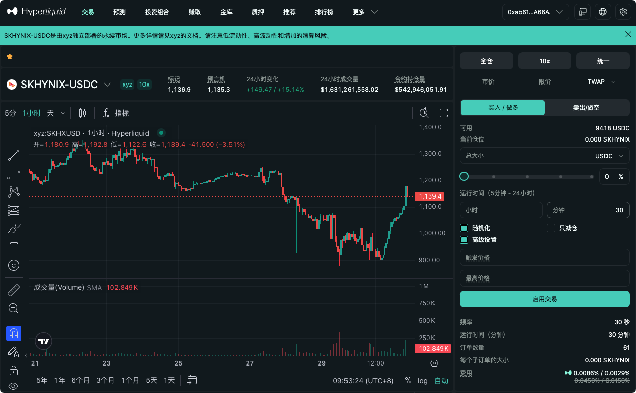Click the TradingView logo

[x=44, y=341]
